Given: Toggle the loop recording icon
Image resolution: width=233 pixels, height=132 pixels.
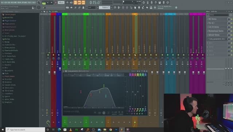Looking at the screenshot, I should (x=83, y=3).
